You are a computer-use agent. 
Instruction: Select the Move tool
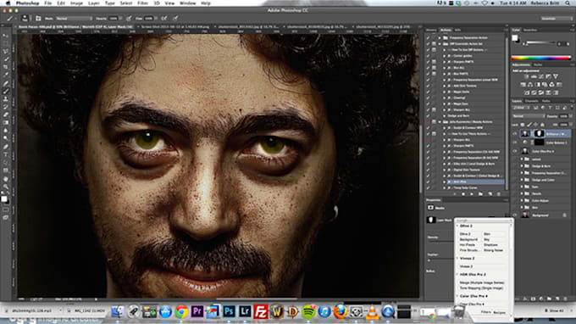point(6,36)
